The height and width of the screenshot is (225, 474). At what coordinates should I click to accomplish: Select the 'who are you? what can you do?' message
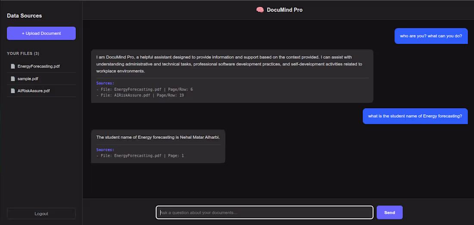pos(431,36)
